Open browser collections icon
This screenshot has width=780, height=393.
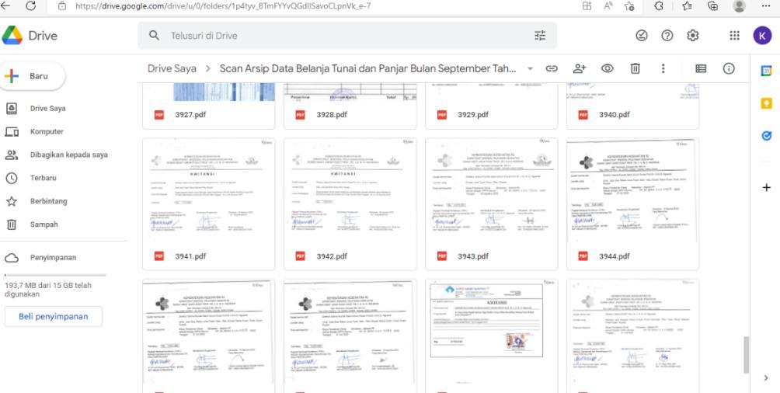tap(713, 6)
